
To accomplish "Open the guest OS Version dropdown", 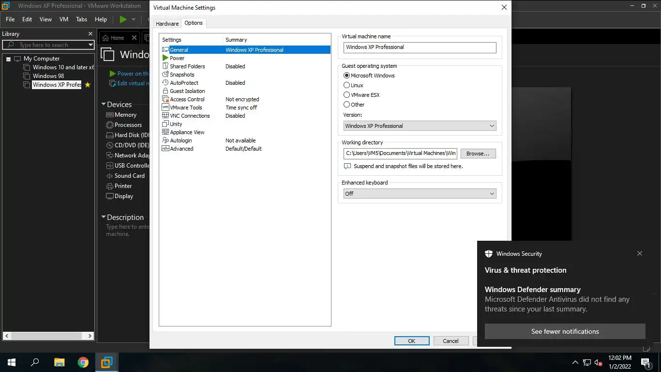I will pyautogui.click(x=420, y=126).
